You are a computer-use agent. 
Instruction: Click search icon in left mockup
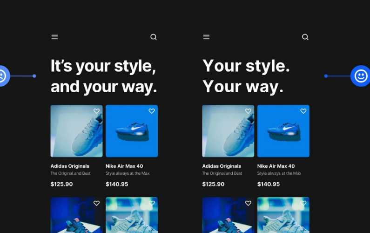(x=154, y=37)
